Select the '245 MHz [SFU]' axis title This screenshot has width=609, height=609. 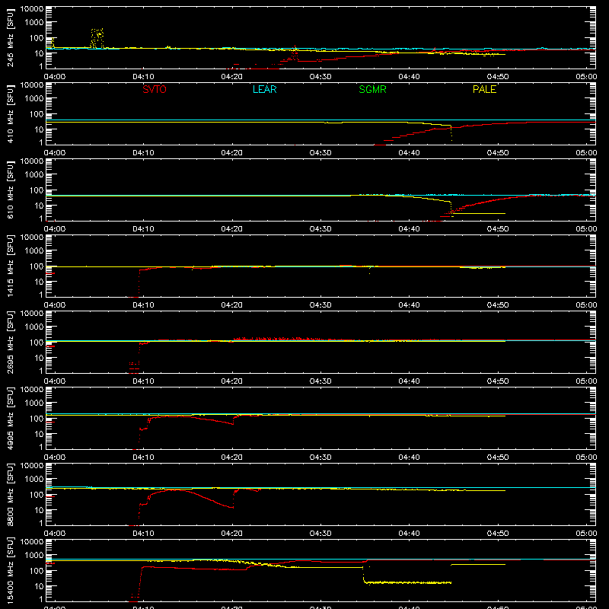click(10, 38)
